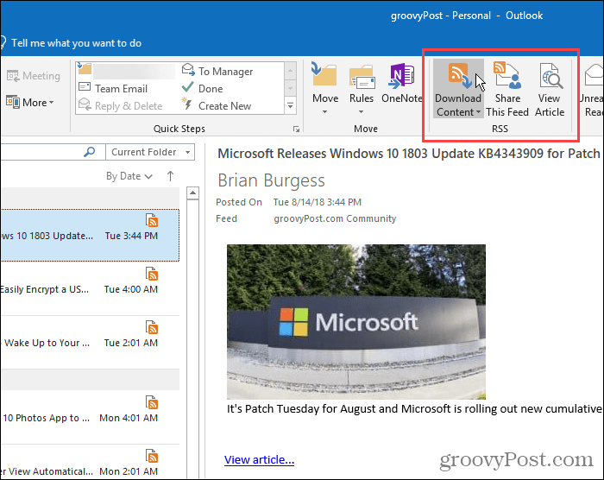Select the To Manager quick step
The width and height of the screenshot is (604, 480).
(x=217, y=72)
